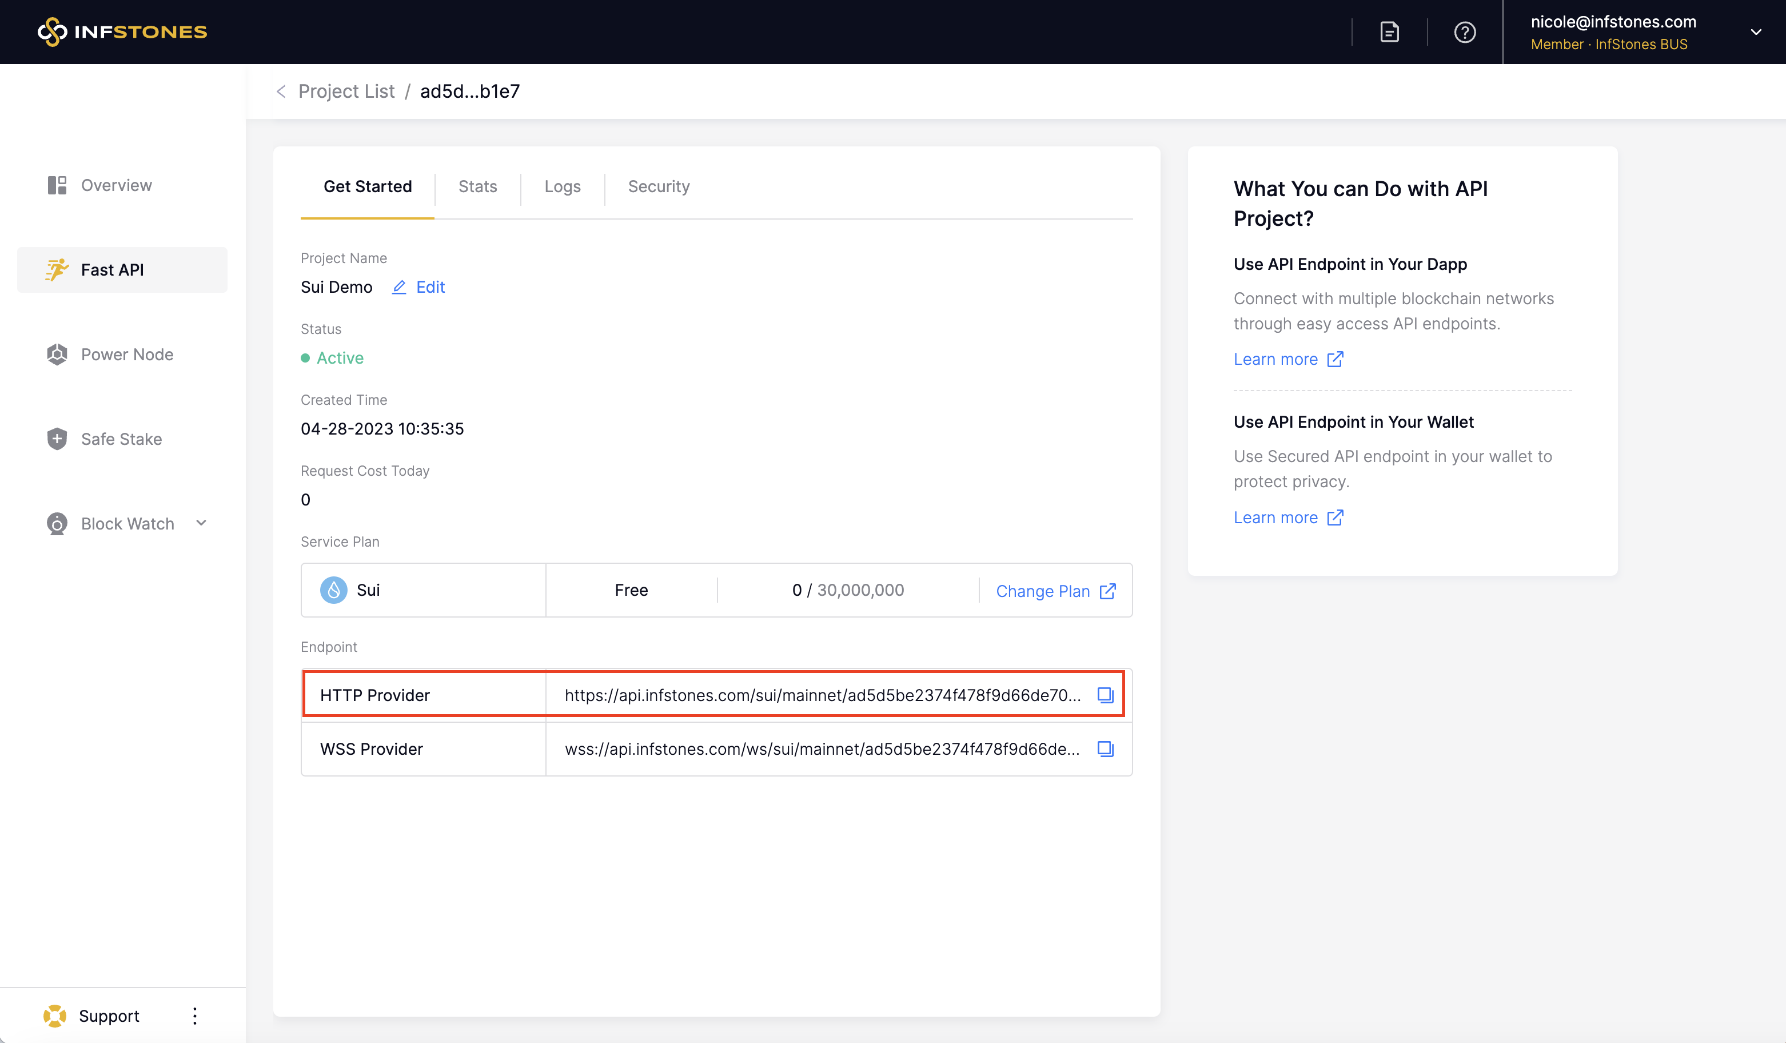The width and height of the screenshot is (1786, 1043).
Task: Click the help question mark icon
Action: click(1464, 32)
